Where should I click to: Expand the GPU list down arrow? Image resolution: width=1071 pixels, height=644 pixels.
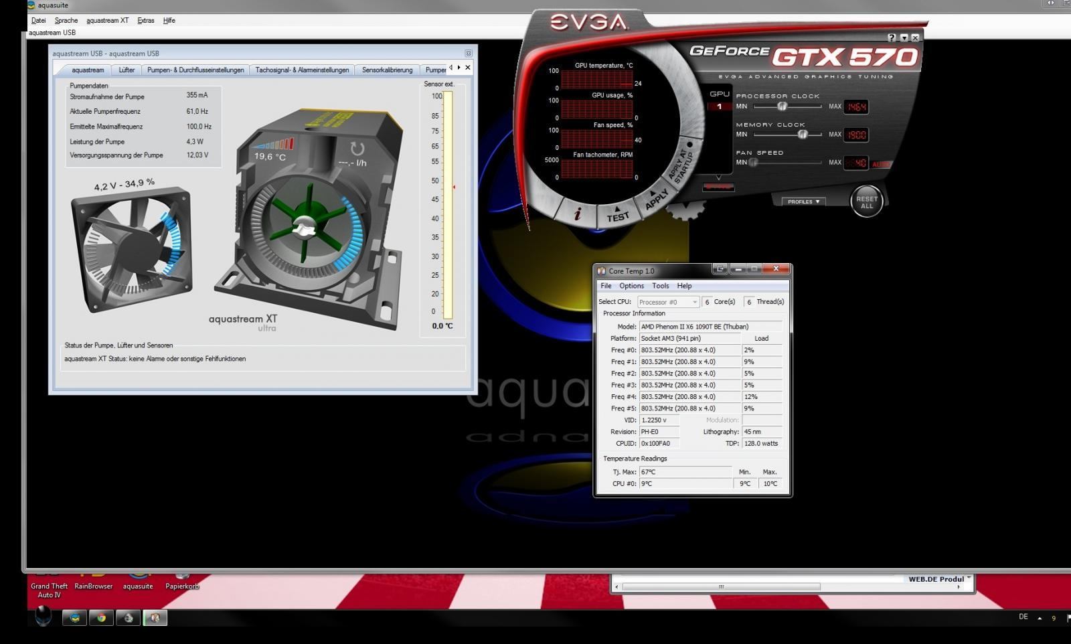(x=718, y=178)
